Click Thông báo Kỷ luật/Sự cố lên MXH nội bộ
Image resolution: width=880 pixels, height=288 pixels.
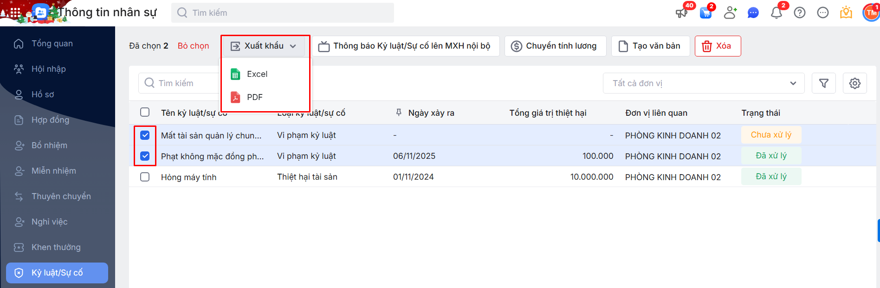(x=406, y=46)
